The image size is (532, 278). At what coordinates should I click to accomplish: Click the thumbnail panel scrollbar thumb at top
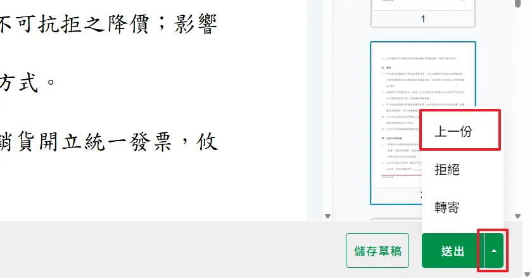(518, 5)
